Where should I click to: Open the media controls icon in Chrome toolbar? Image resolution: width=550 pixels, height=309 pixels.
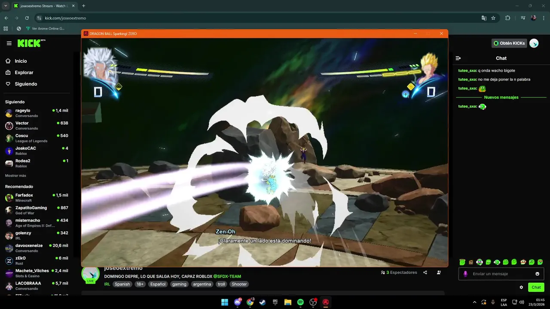coord(523,18)
